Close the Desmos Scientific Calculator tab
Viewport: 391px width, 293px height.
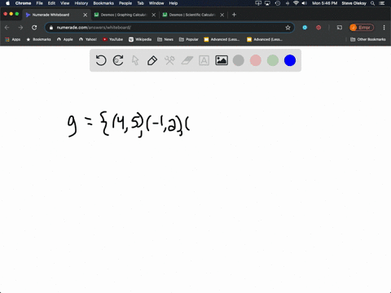[x=222, y=15]
